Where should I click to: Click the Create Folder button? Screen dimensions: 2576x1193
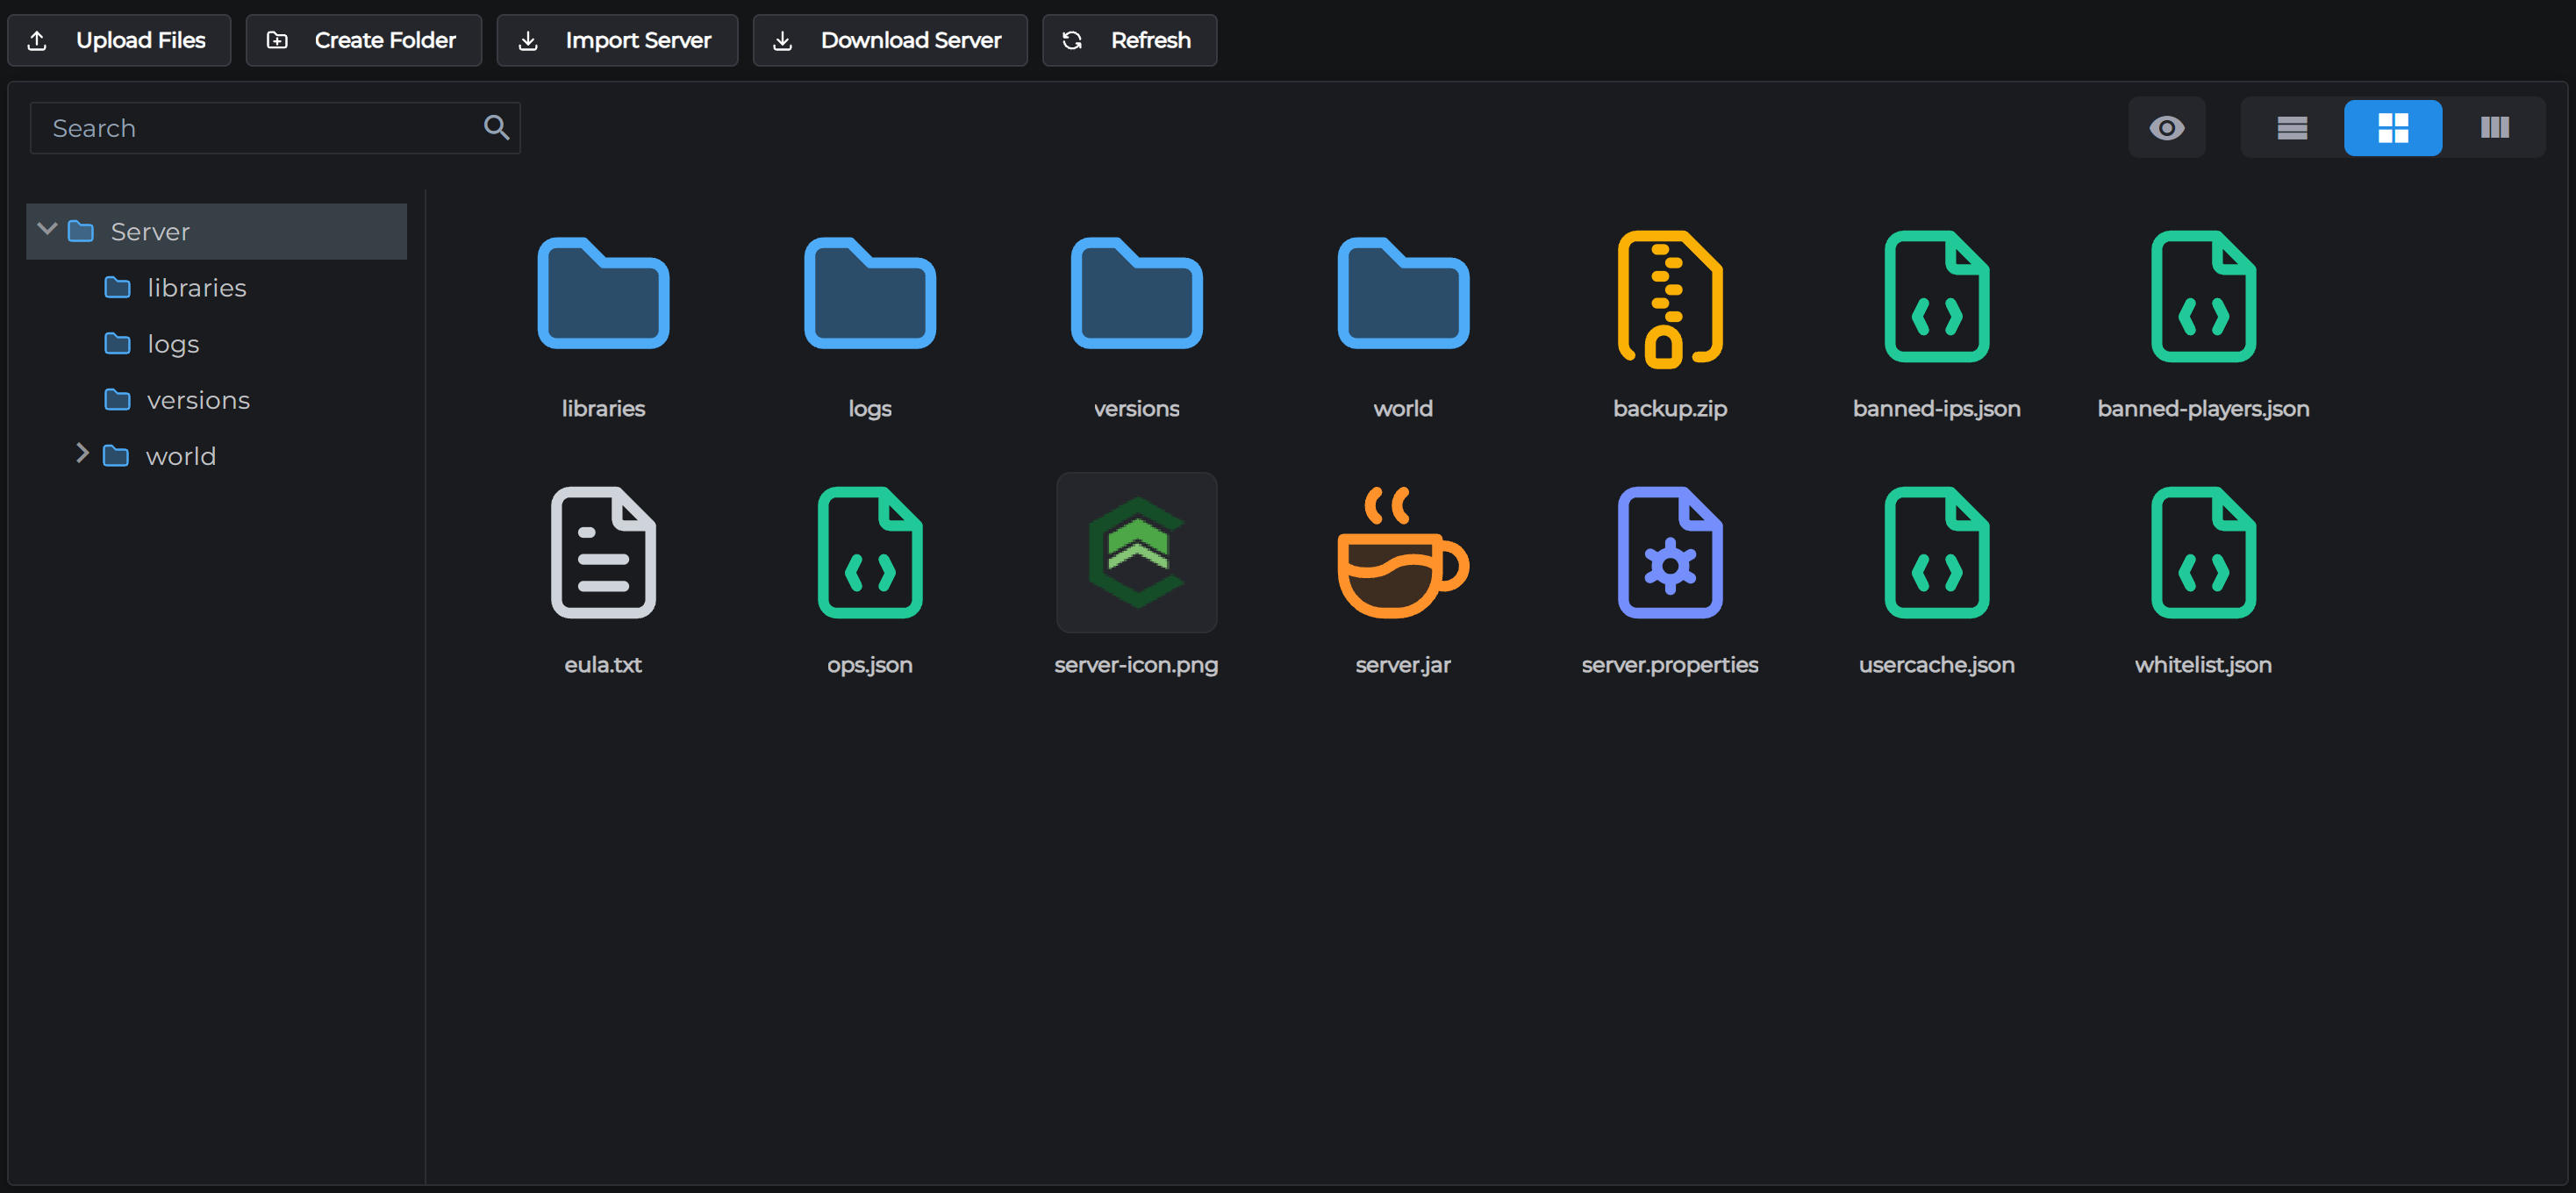[363, 40]
